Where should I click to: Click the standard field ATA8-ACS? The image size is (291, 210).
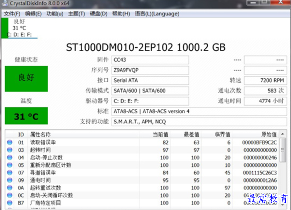click(199, 112)
